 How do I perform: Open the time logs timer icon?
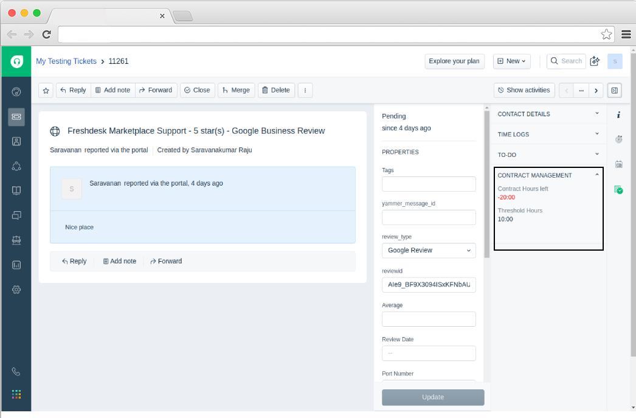(x=618, y=139)
